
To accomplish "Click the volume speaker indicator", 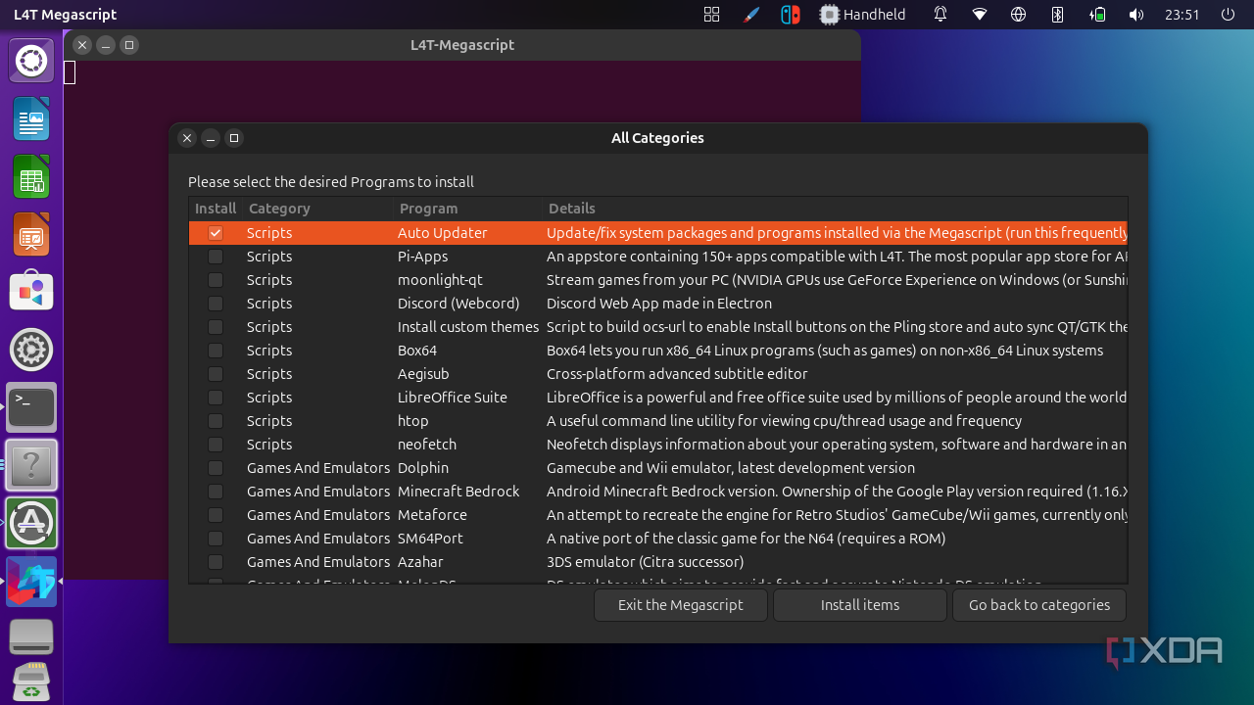I will click(x=1135, y=15).
